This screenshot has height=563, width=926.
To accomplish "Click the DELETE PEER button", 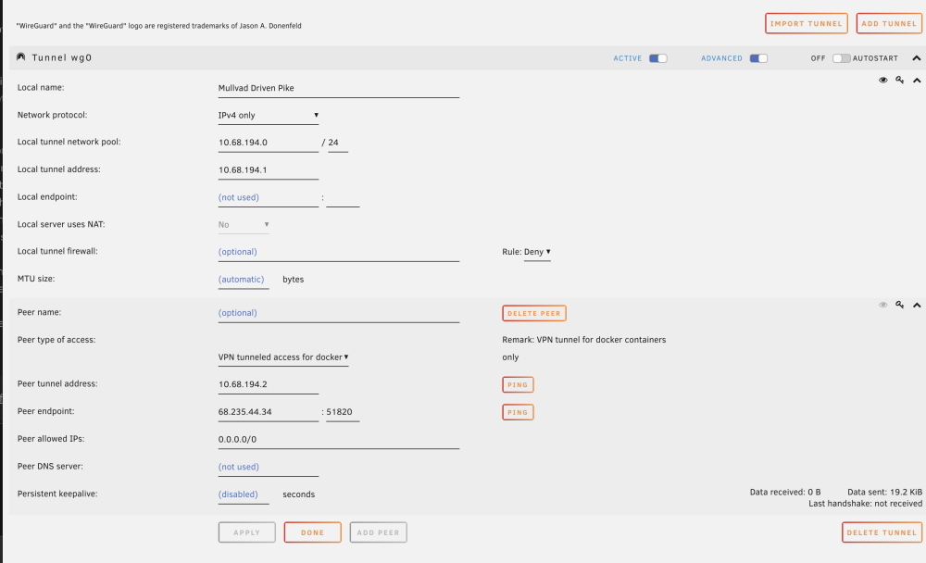I will coord(534,313).
